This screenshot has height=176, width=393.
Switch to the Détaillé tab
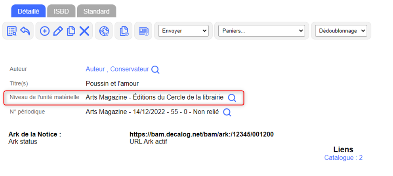coord(28,11)
